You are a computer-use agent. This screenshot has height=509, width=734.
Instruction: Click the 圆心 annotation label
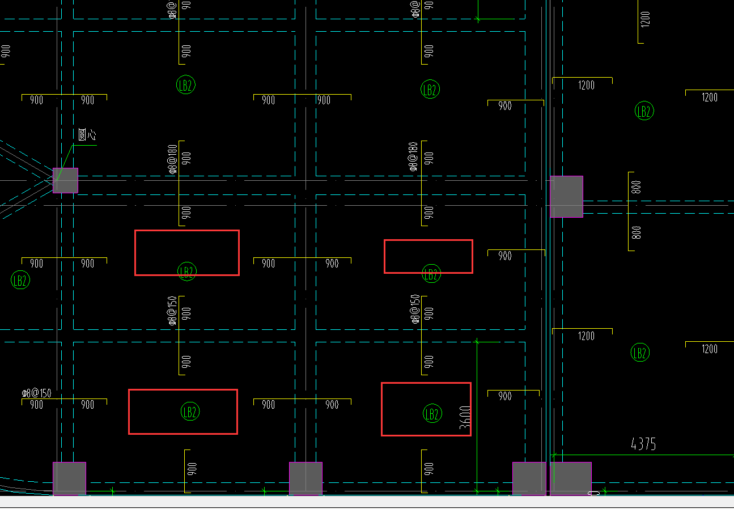click(x=87, y=135)
